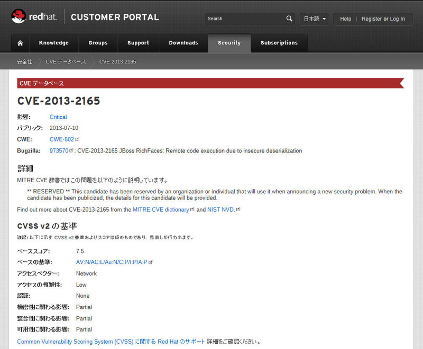This screenshot has width=423, height=349.
Task: Click the search magnifier icon
Action: pyautogui.click(x=289, y=18)
